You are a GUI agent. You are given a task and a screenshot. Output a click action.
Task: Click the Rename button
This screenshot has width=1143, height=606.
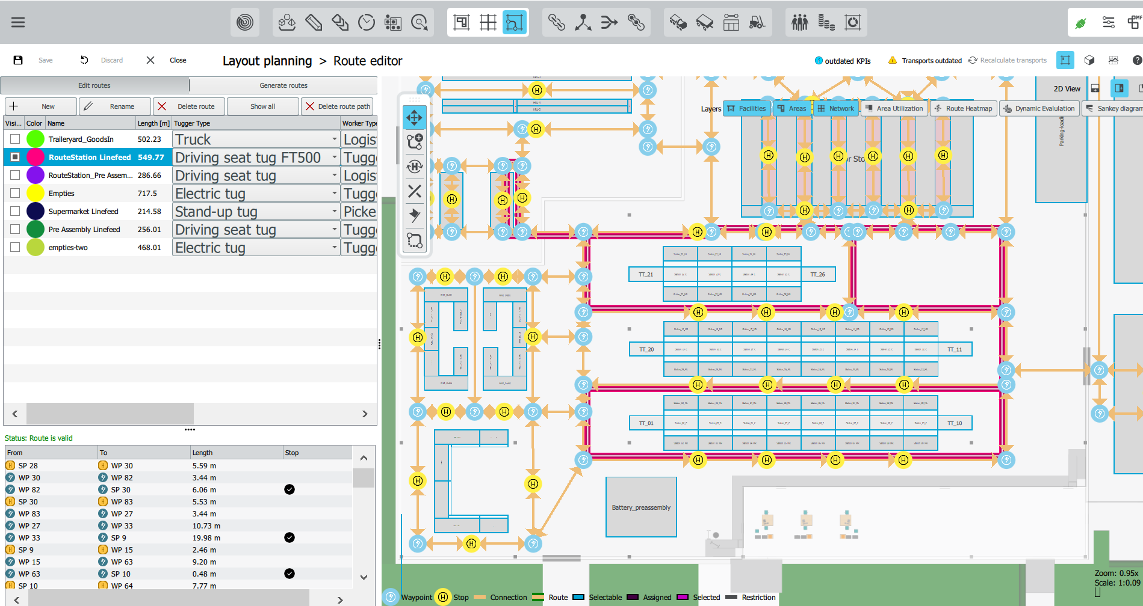tap(115, 106)
